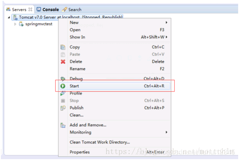Click the Copy icon in context menu
Screen dimensions: 239x160
(x=63, y=47)
